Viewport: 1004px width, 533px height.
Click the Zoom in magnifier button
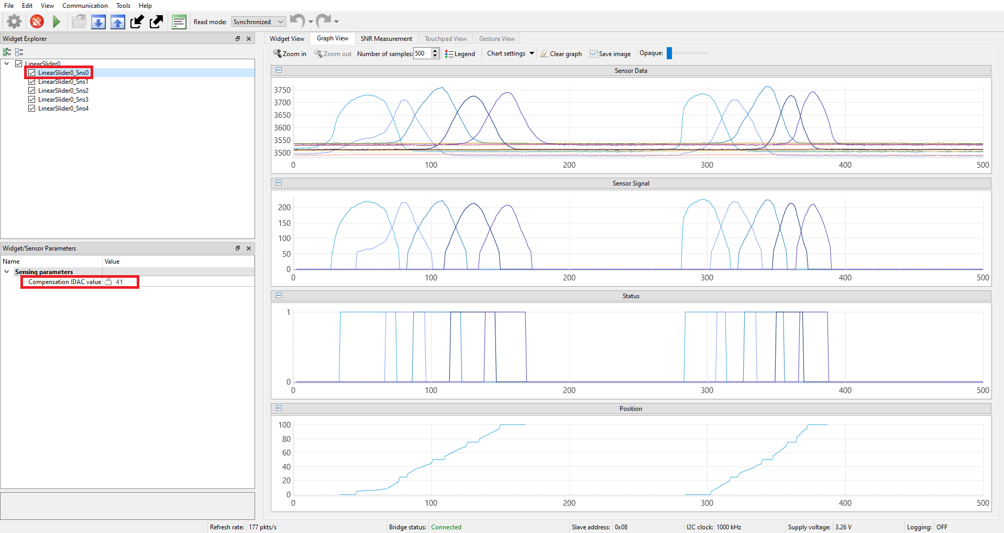290,53
